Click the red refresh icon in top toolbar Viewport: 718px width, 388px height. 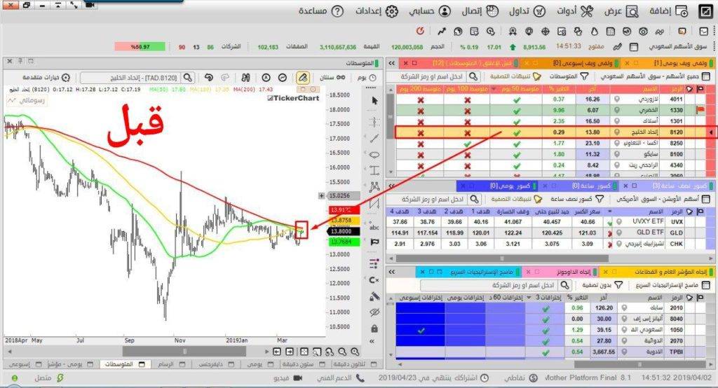click(420, 31)
